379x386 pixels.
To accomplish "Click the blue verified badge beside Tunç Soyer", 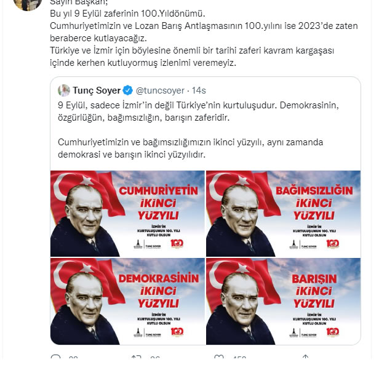I will (x=127, y=90).
